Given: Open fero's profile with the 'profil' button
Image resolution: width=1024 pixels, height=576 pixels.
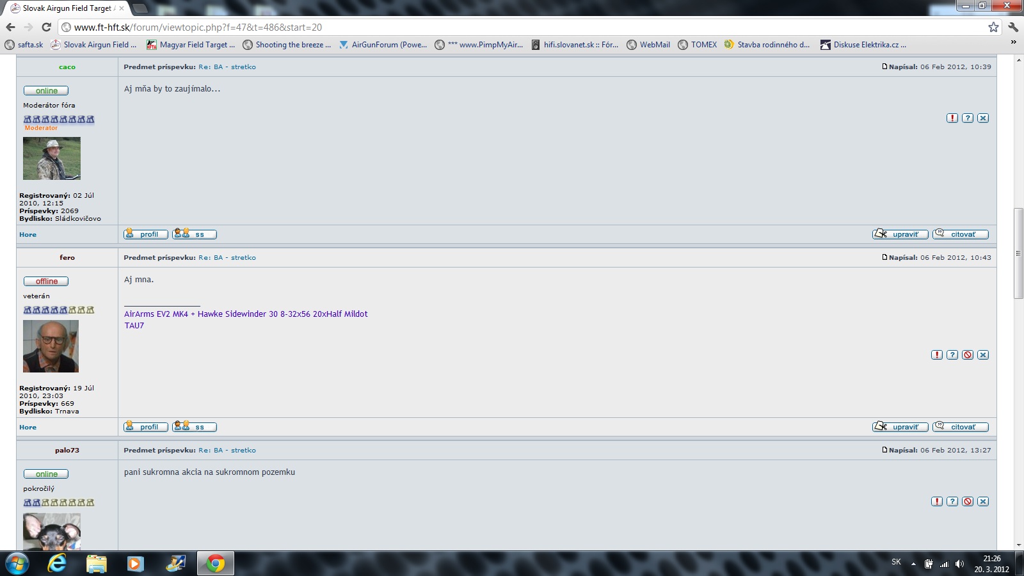Looking at the screenshot, I should point(145,427).
